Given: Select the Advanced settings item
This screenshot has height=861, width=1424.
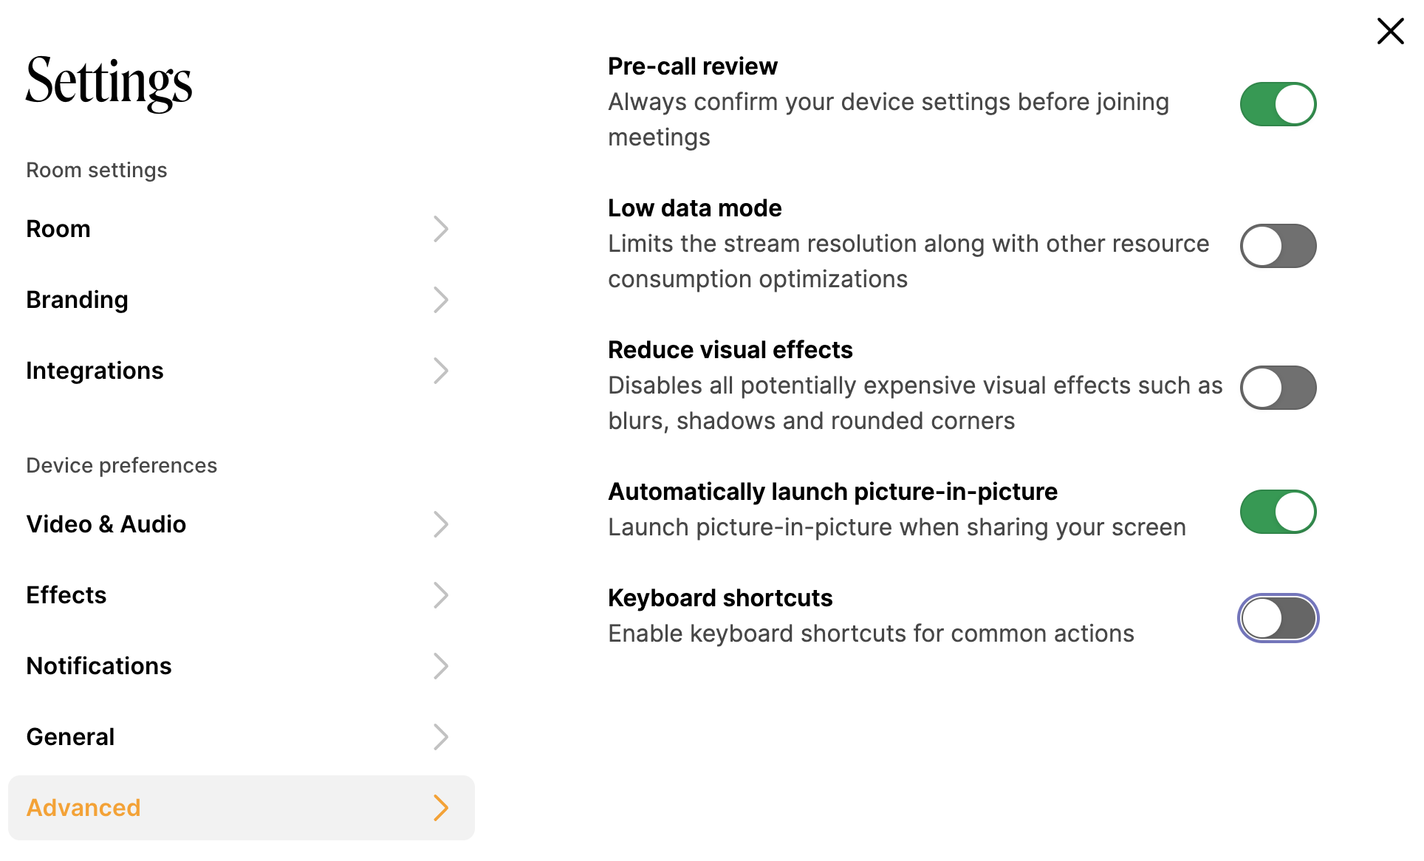Looking at the screenshot, I should point(83,808).
